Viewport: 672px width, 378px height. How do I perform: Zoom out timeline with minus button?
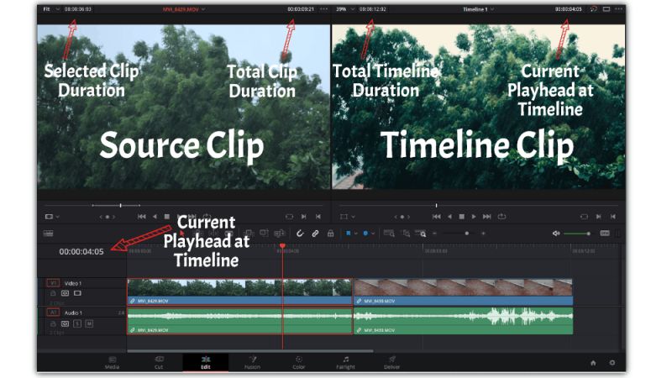[x=434, y=234]
